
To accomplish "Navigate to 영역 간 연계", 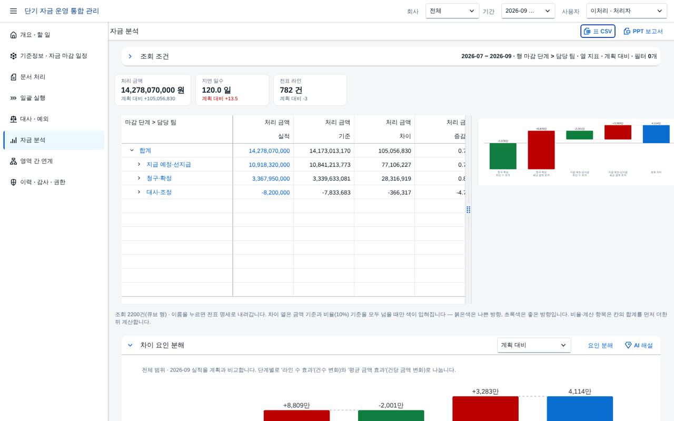I will tap(54, 161).
